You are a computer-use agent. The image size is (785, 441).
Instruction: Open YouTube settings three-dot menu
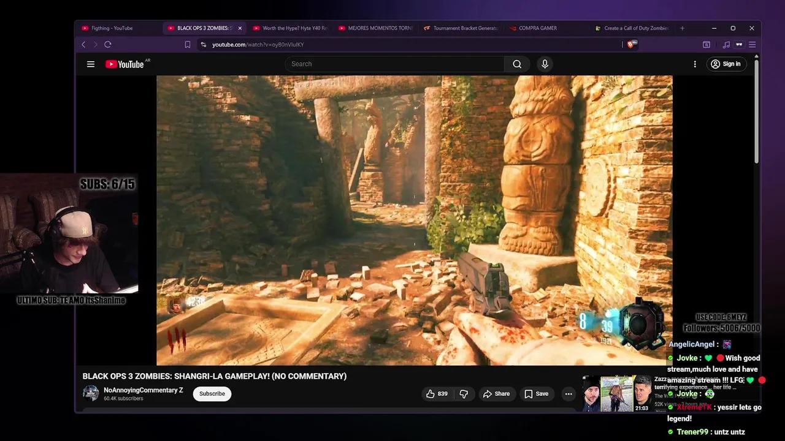coord(695,64)
